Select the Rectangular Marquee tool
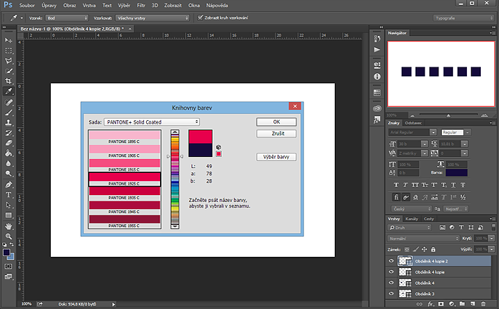The image size is (499, 309). click(8, 51)
